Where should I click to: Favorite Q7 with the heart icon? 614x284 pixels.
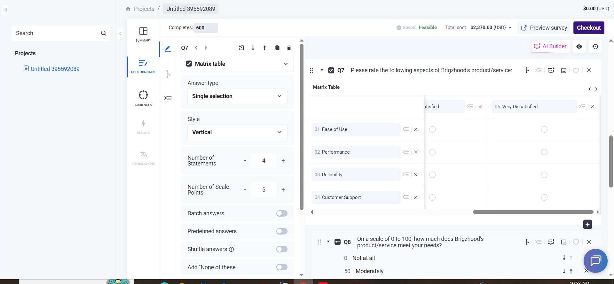click(x=576, y=70)
